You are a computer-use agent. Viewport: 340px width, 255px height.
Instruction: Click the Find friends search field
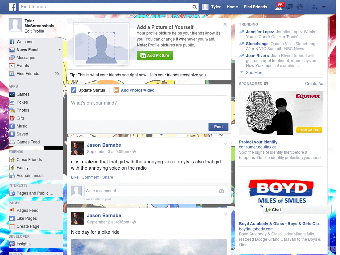(x=106, y=7)
